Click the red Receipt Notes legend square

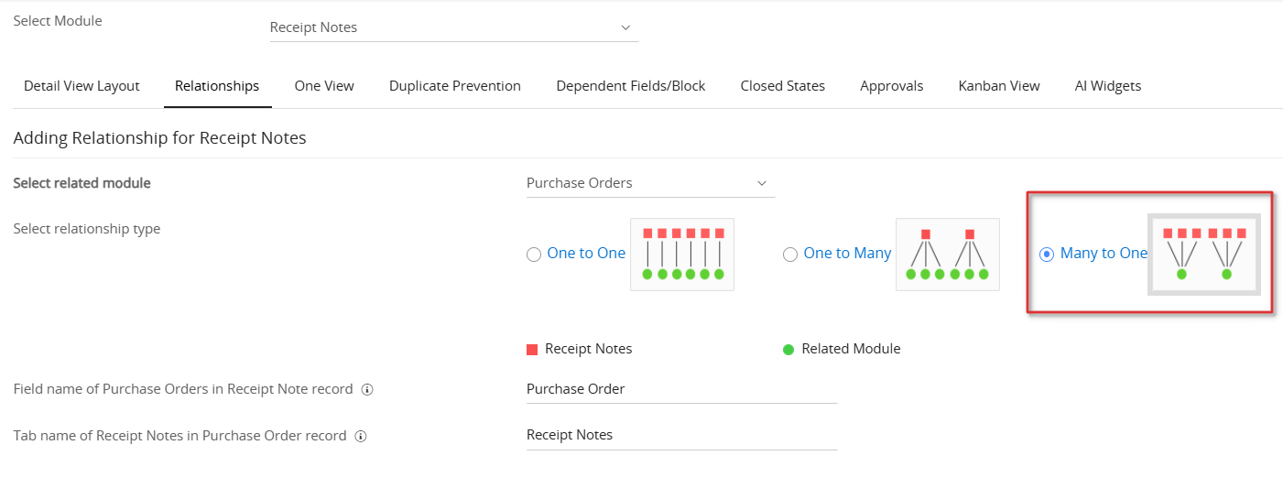[x=532, y=350]
